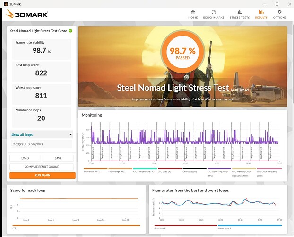Open the Options gear icon

tap(279, 12)
